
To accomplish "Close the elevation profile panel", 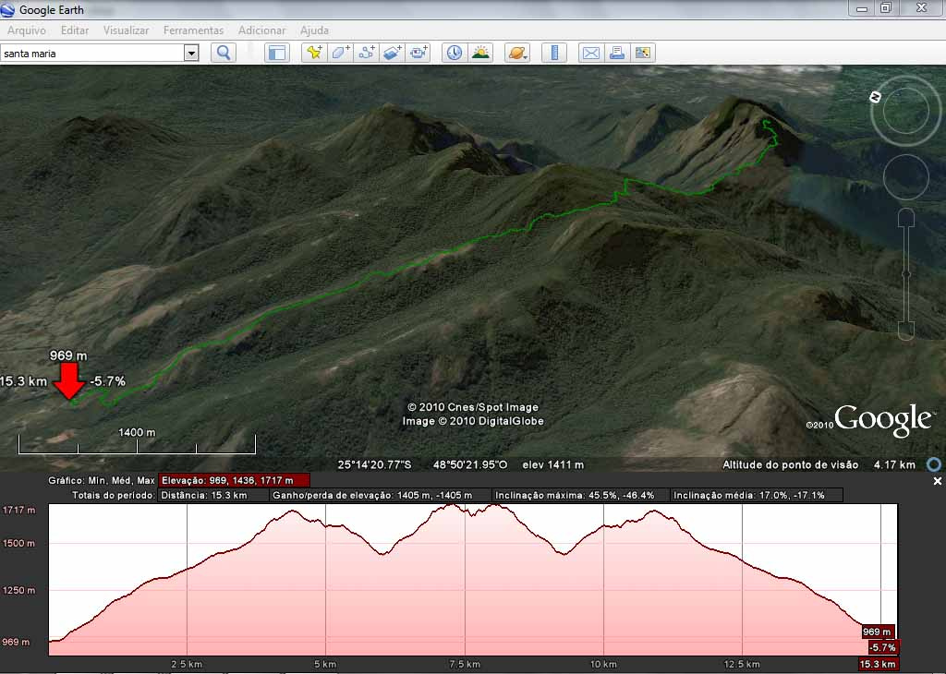I will pyautogui.click(x=937, y=481).
